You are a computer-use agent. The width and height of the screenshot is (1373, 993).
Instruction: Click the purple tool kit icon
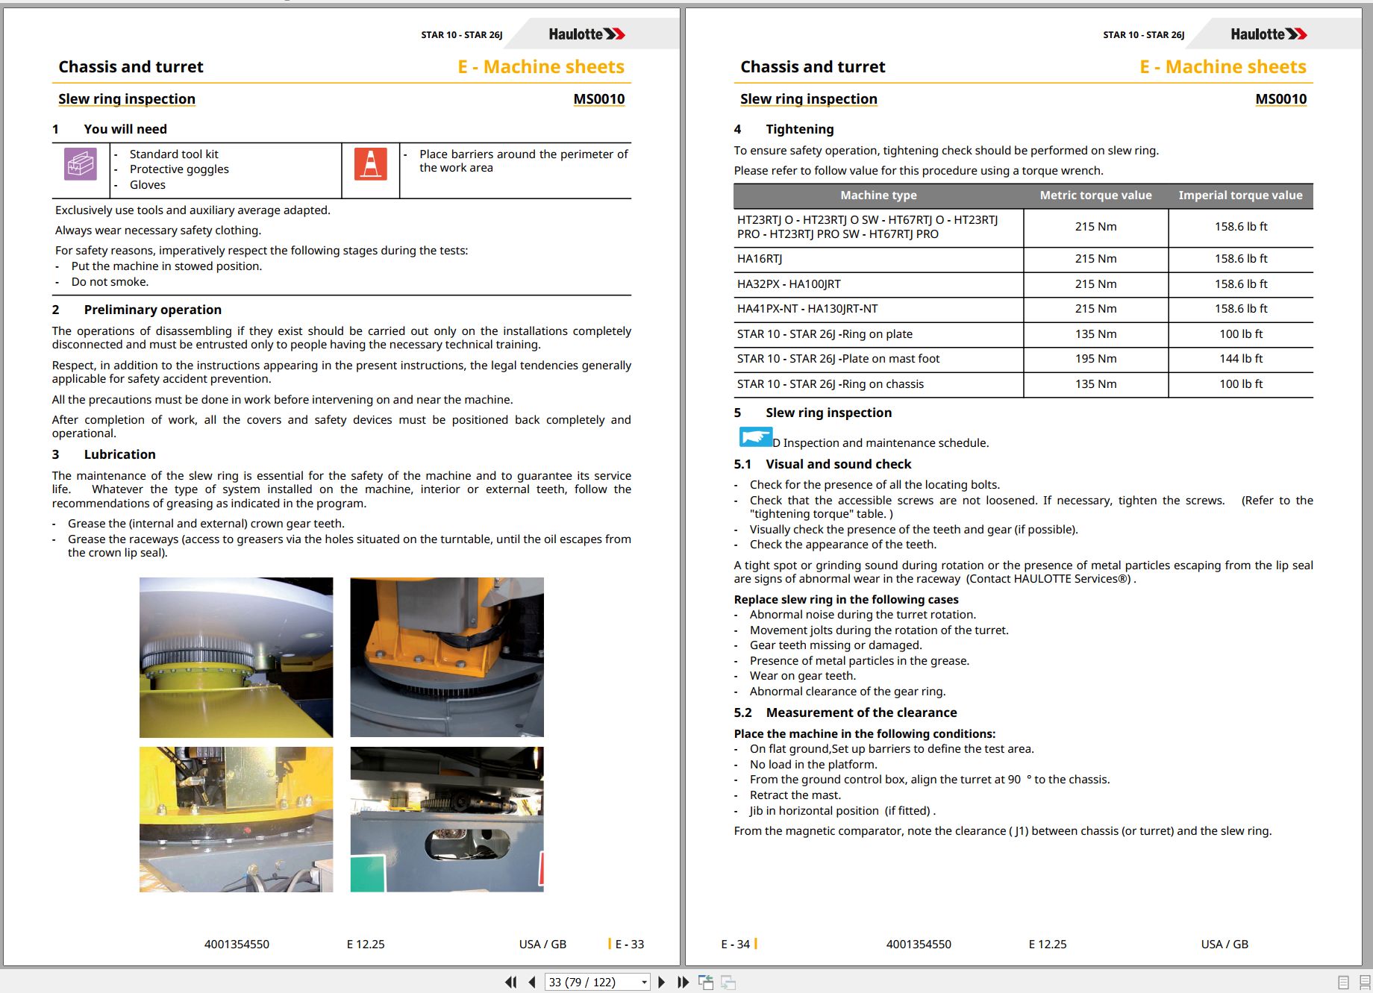[x=80, y=164]
